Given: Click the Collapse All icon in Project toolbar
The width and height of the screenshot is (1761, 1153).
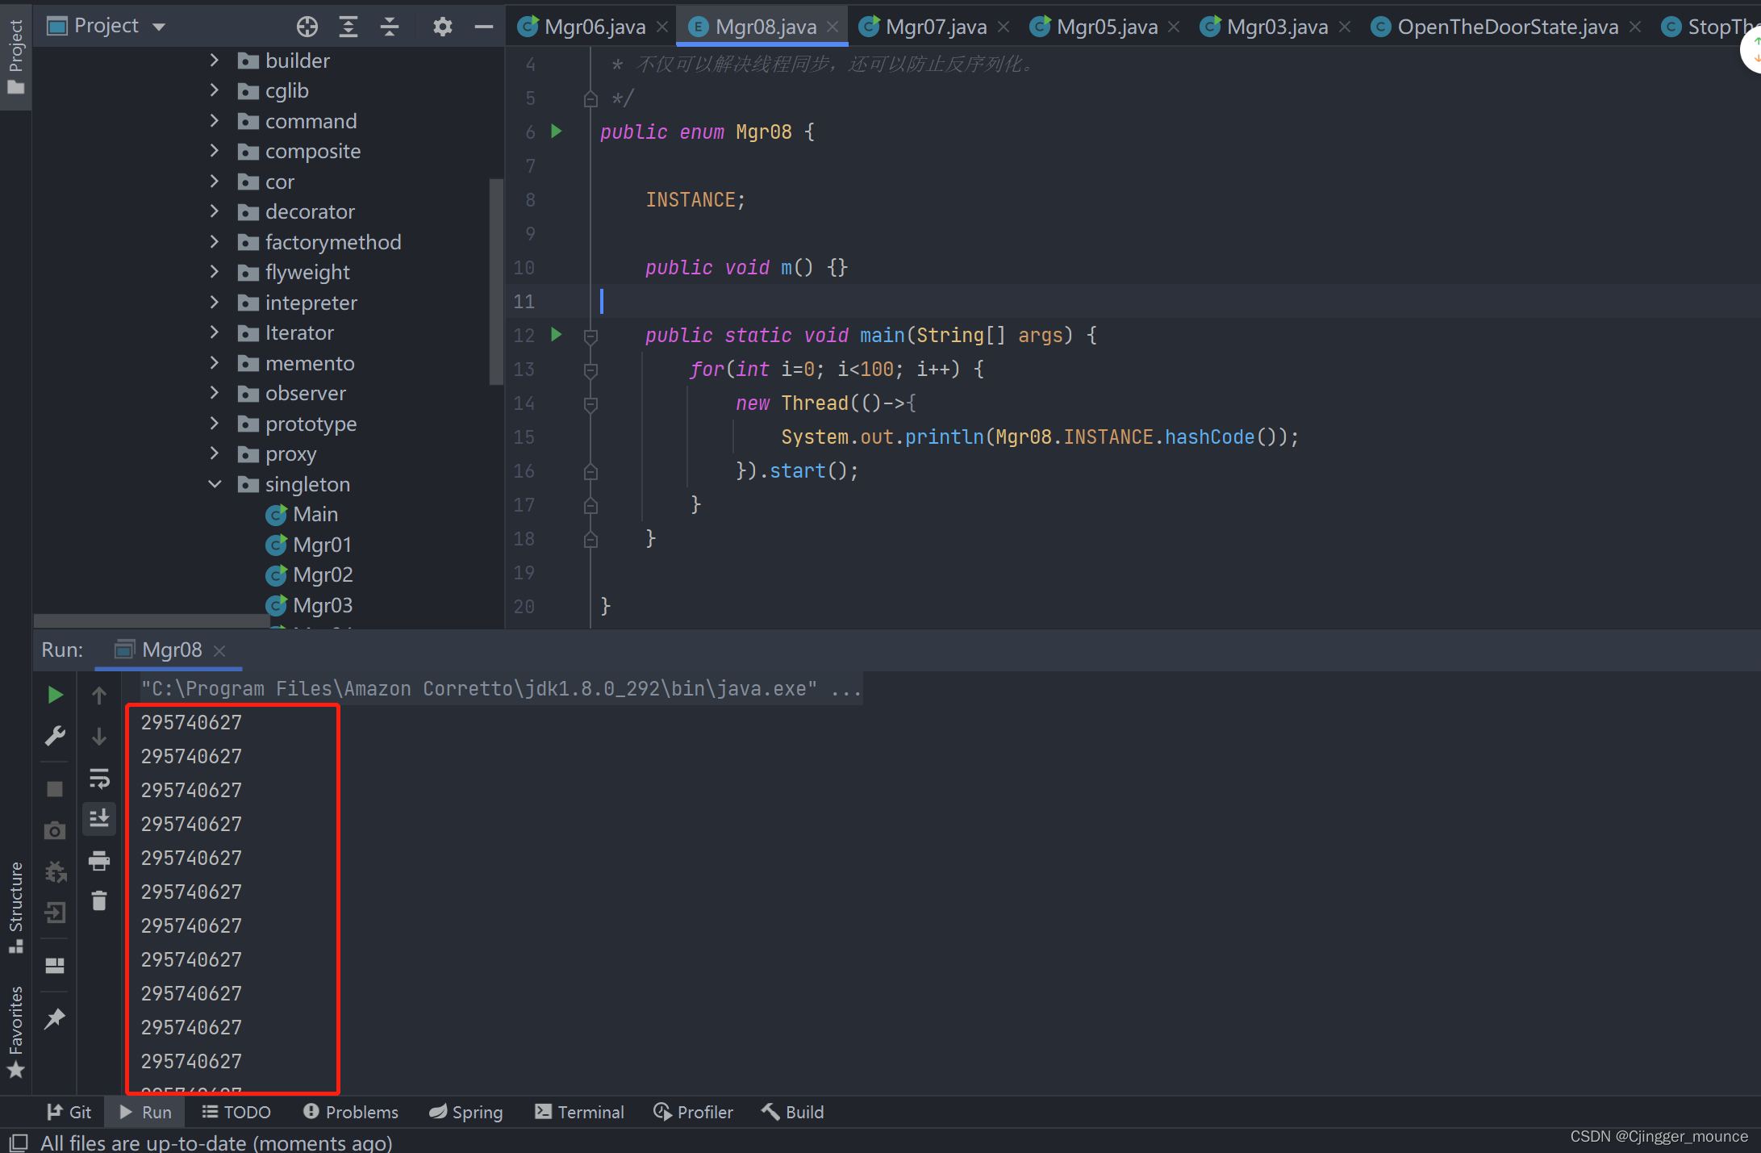Looking at the screenshot, I should click(390, 27).
